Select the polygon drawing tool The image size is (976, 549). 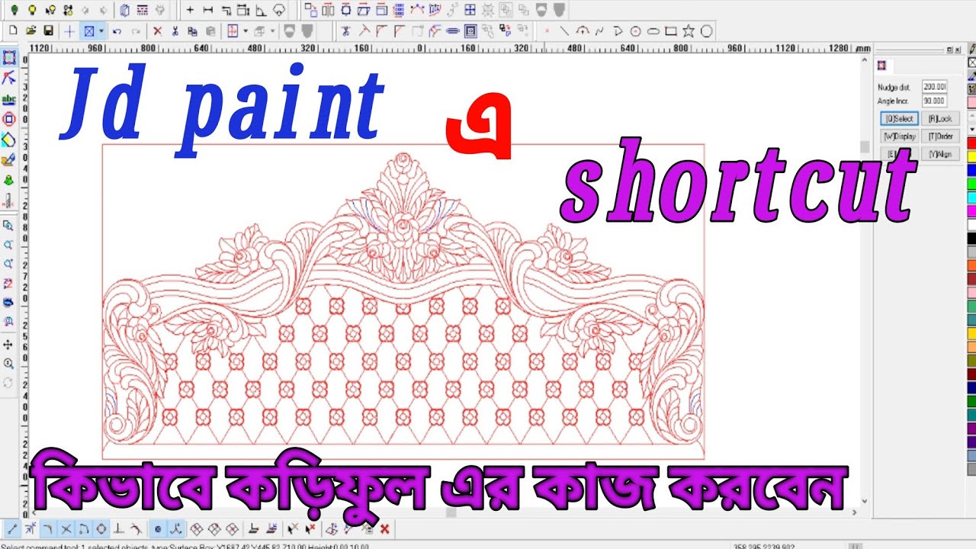(707, 31)
